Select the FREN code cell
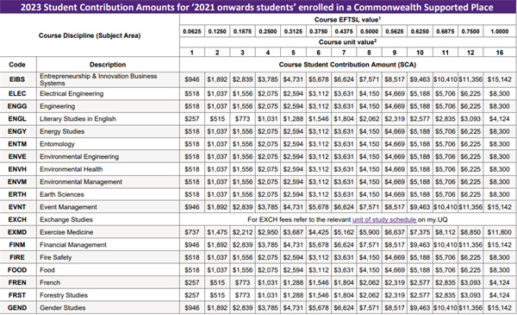Viewport: 517px width, 315px height. click(17, 283)
